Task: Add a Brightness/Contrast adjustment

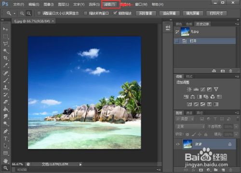Action: [x=189, y=89]
